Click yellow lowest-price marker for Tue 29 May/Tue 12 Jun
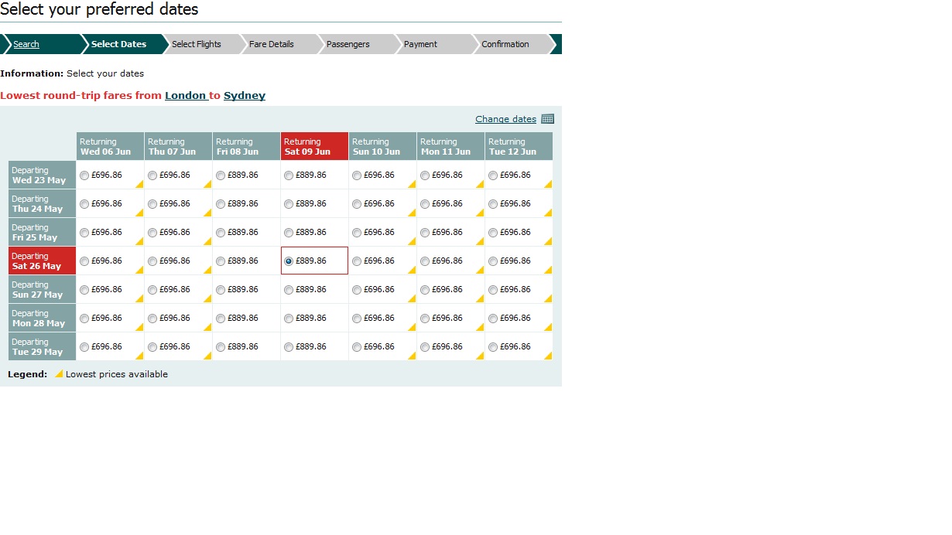The height and width of the screenshot is (535, 952). click(549, 356)
